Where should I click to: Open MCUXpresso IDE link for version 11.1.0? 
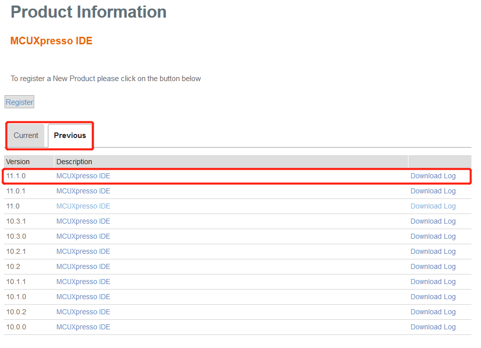83,176
